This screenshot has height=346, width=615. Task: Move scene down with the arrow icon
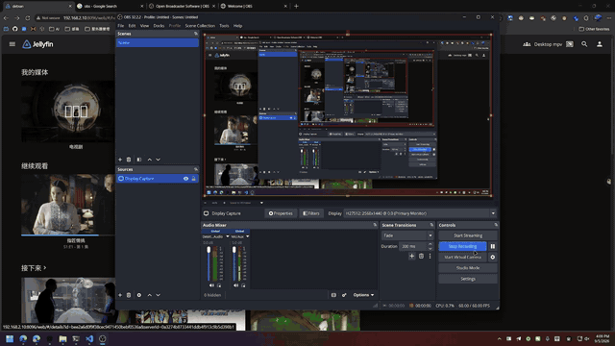click(x=158, y=160)
